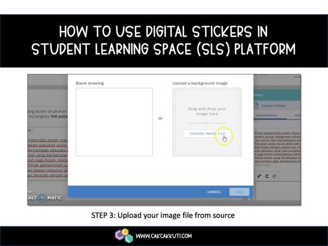Viewport: 328px width, 246px height.
Task: Click the drag and drop image area
Action: (207, 122)
